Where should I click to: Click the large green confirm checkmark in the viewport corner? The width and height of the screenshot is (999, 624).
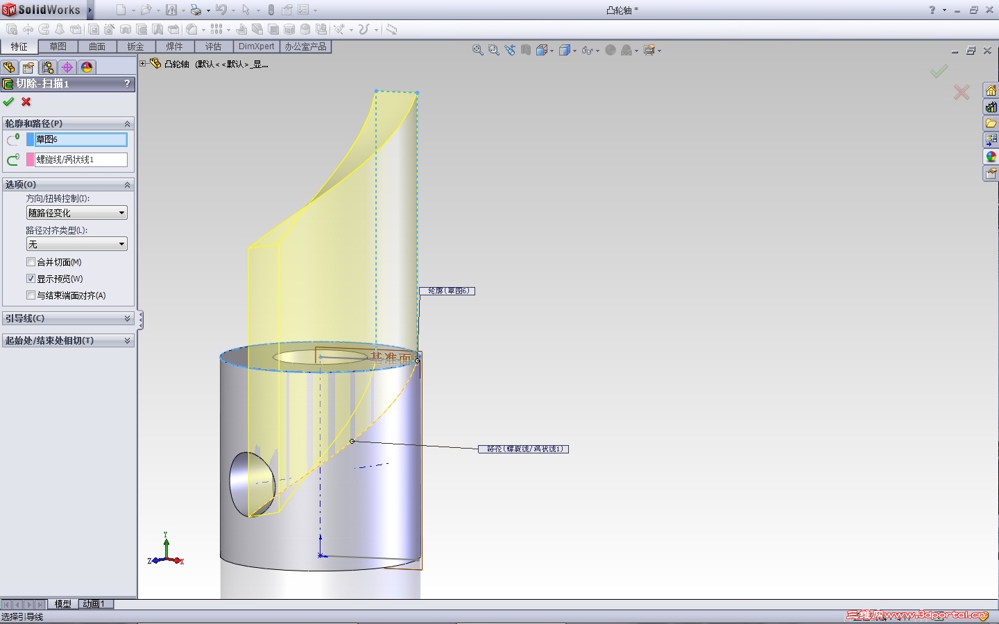(939, 71)
